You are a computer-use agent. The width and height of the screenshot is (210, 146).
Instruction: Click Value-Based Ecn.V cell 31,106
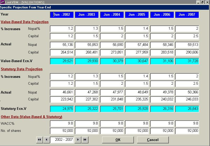(x=162, y=61)
